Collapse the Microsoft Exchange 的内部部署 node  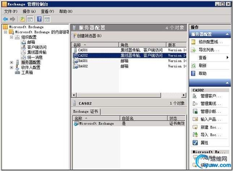(5, 32)
